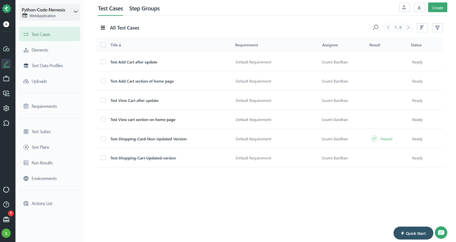Switch to the Test Cases tab
The height and width of the screenshot is (242, 456).
click(110, 9)
